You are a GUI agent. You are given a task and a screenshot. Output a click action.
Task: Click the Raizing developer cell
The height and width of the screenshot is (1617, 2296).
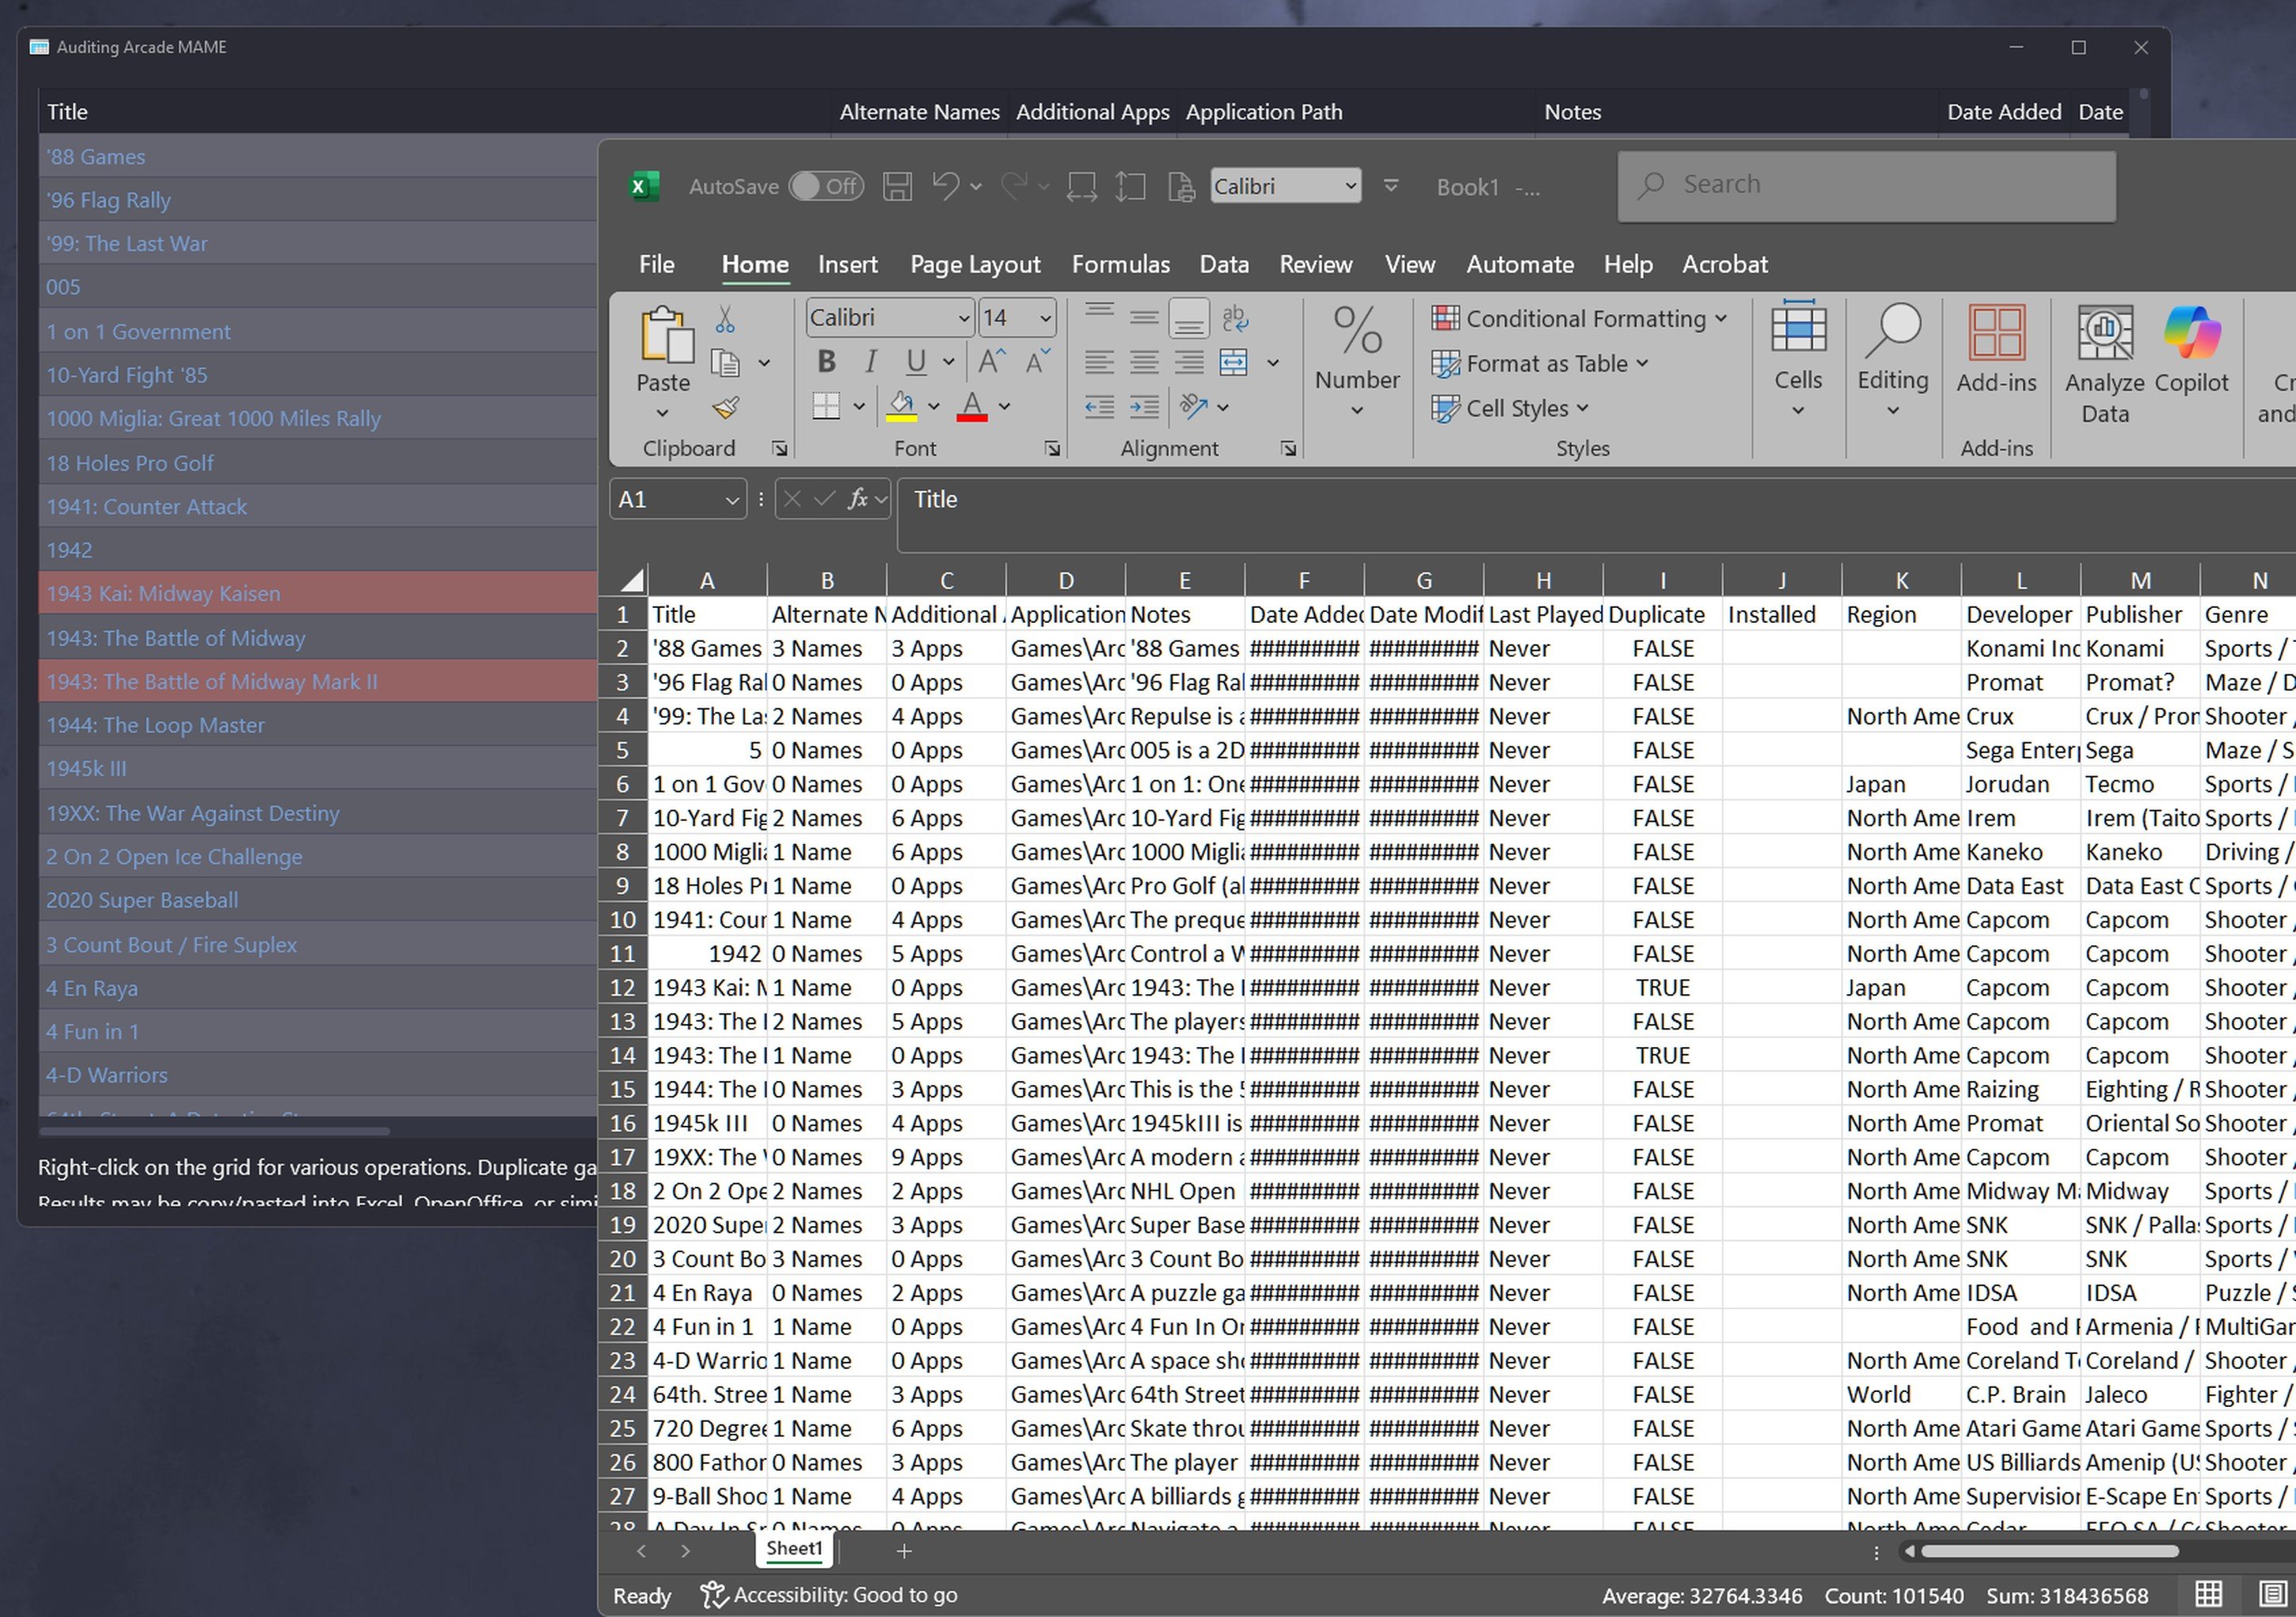(x=2021, y=1090)
